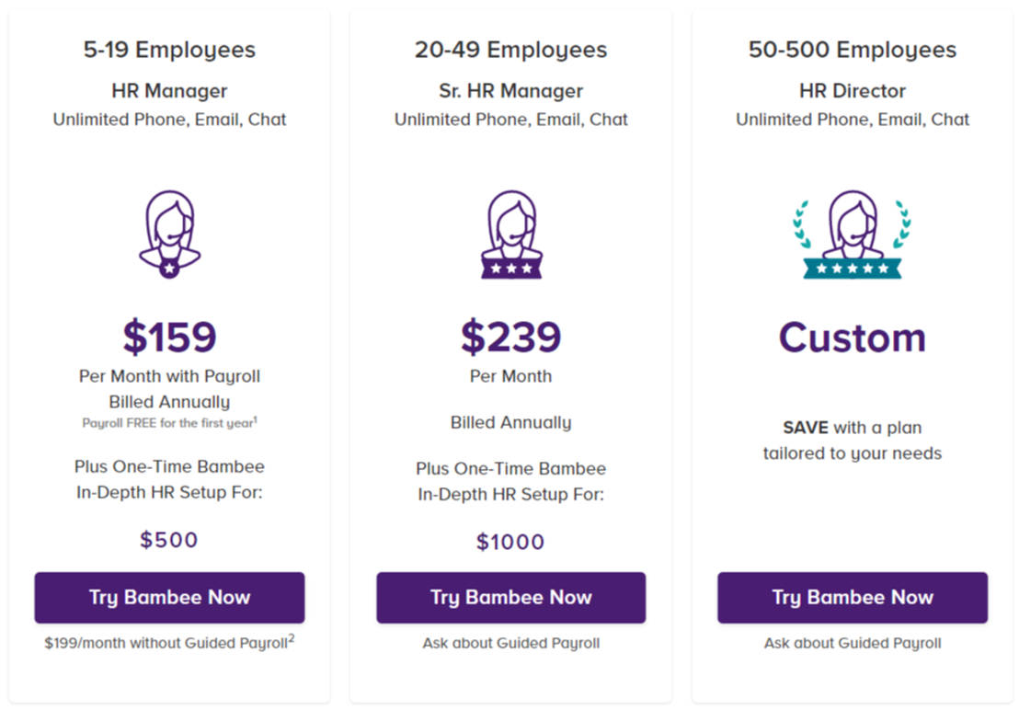Click the $199/month without Guided Payroll note
This screenshot has width=1019, height=710.
coord(169,643)
